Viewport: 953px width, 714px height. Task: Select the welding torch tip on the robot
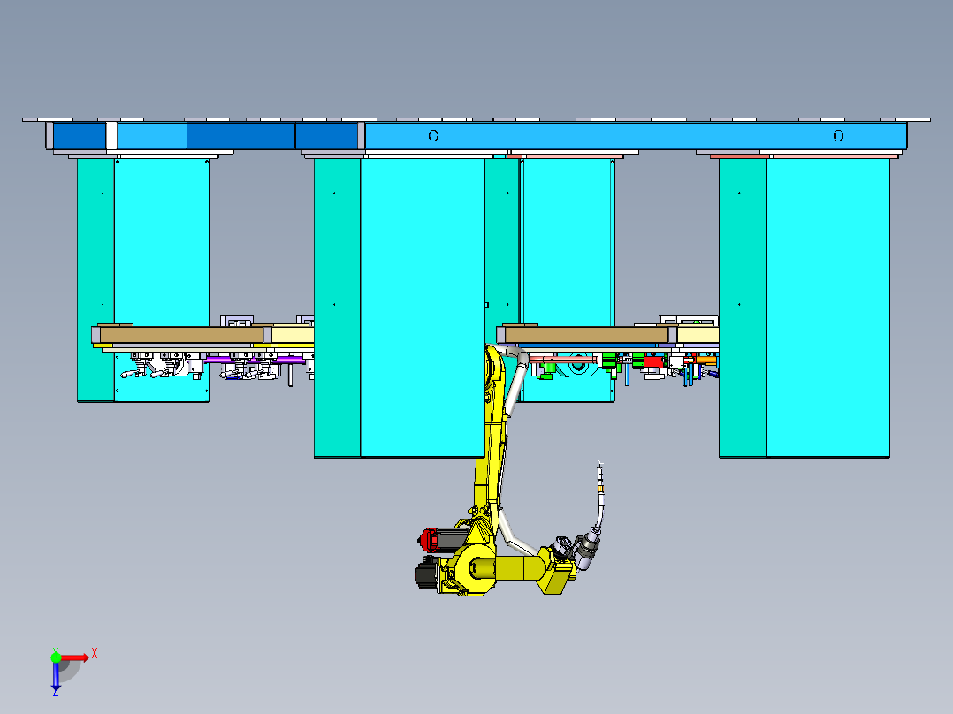click(x=600, y=474)
